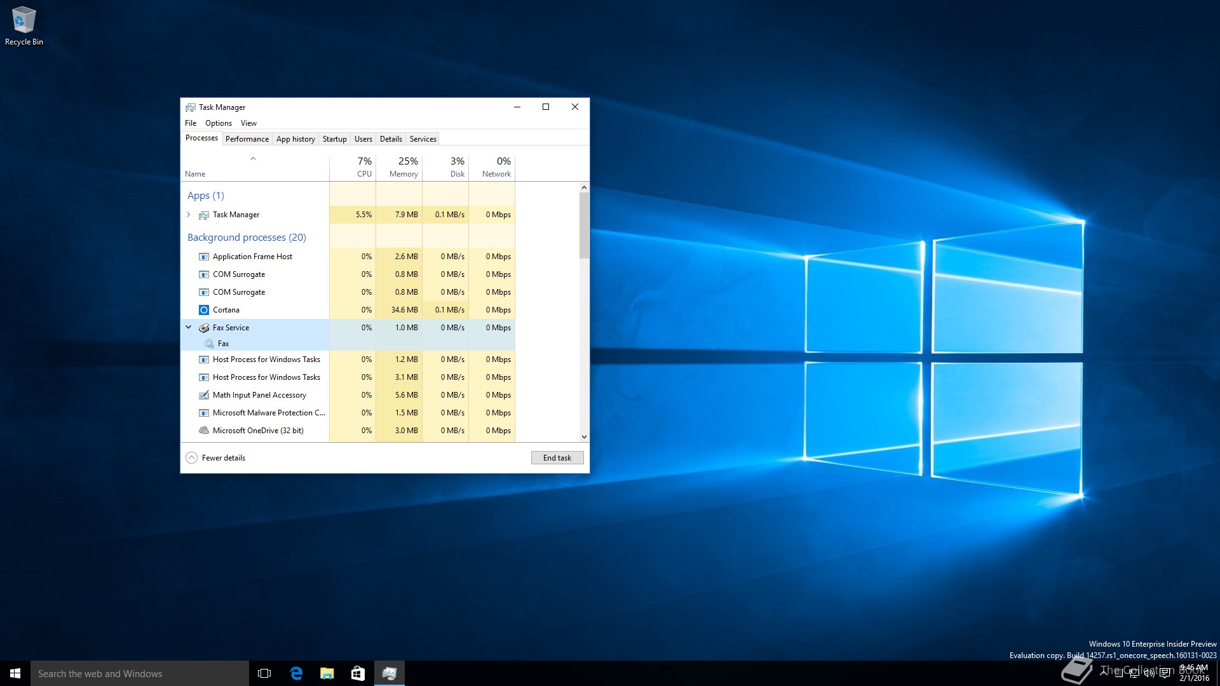Select the Microsoft OneDrive (32 bit) row
This screenshot has height=686, width=1220.
coord(348,431)
